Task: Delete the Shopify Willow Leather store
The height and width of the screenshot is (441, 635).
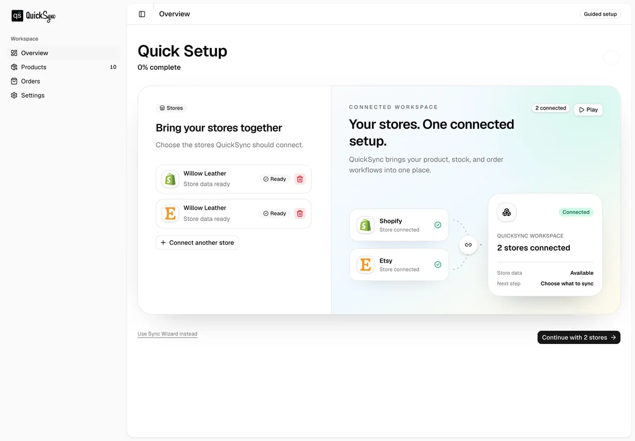Action: [300, 179]
